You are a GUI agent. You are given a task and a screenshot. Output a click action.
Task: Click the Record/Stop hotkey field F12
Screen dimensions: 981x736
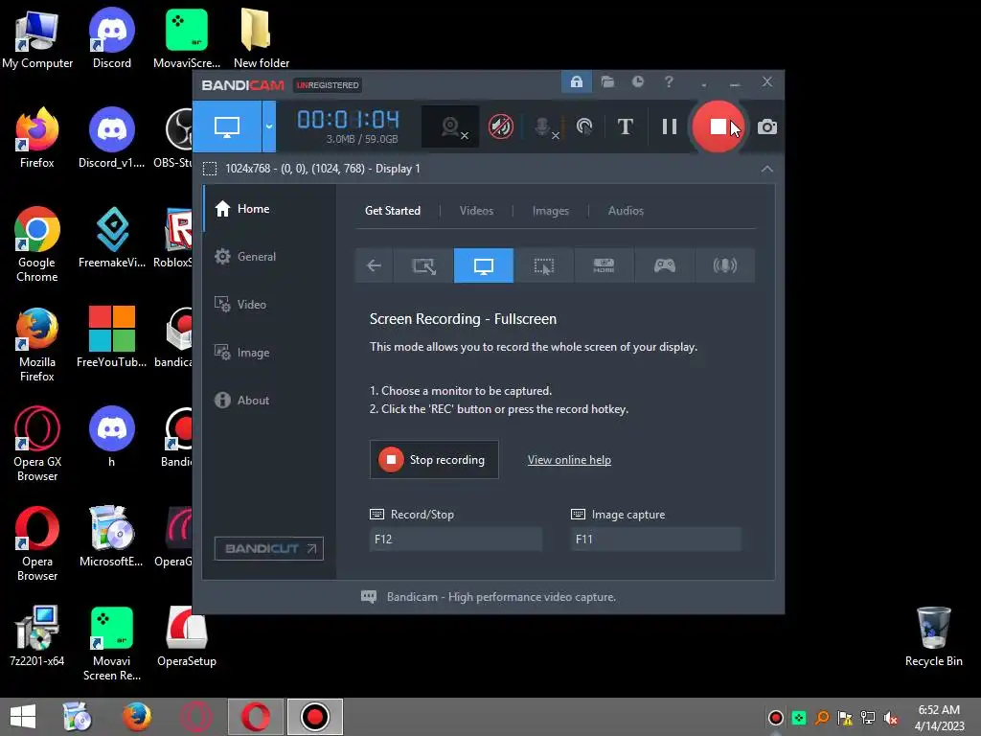point(455,540)
